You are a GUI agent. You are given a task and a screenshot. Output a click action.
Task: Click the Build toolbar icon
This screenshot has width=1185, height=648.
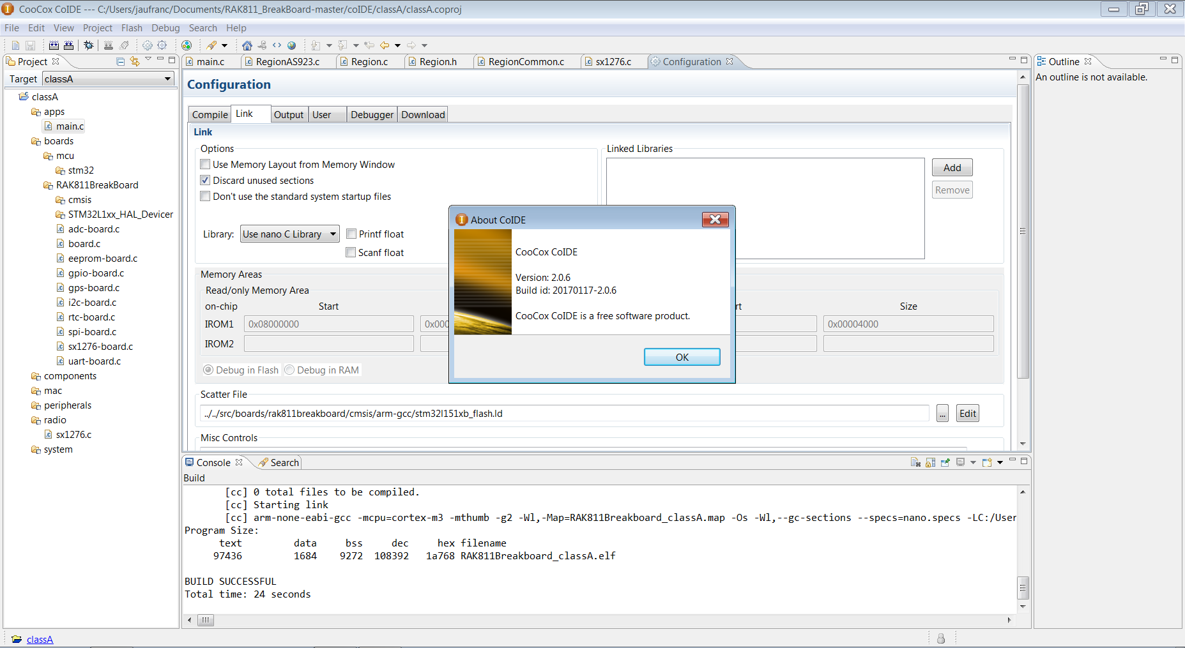[54, 45]
